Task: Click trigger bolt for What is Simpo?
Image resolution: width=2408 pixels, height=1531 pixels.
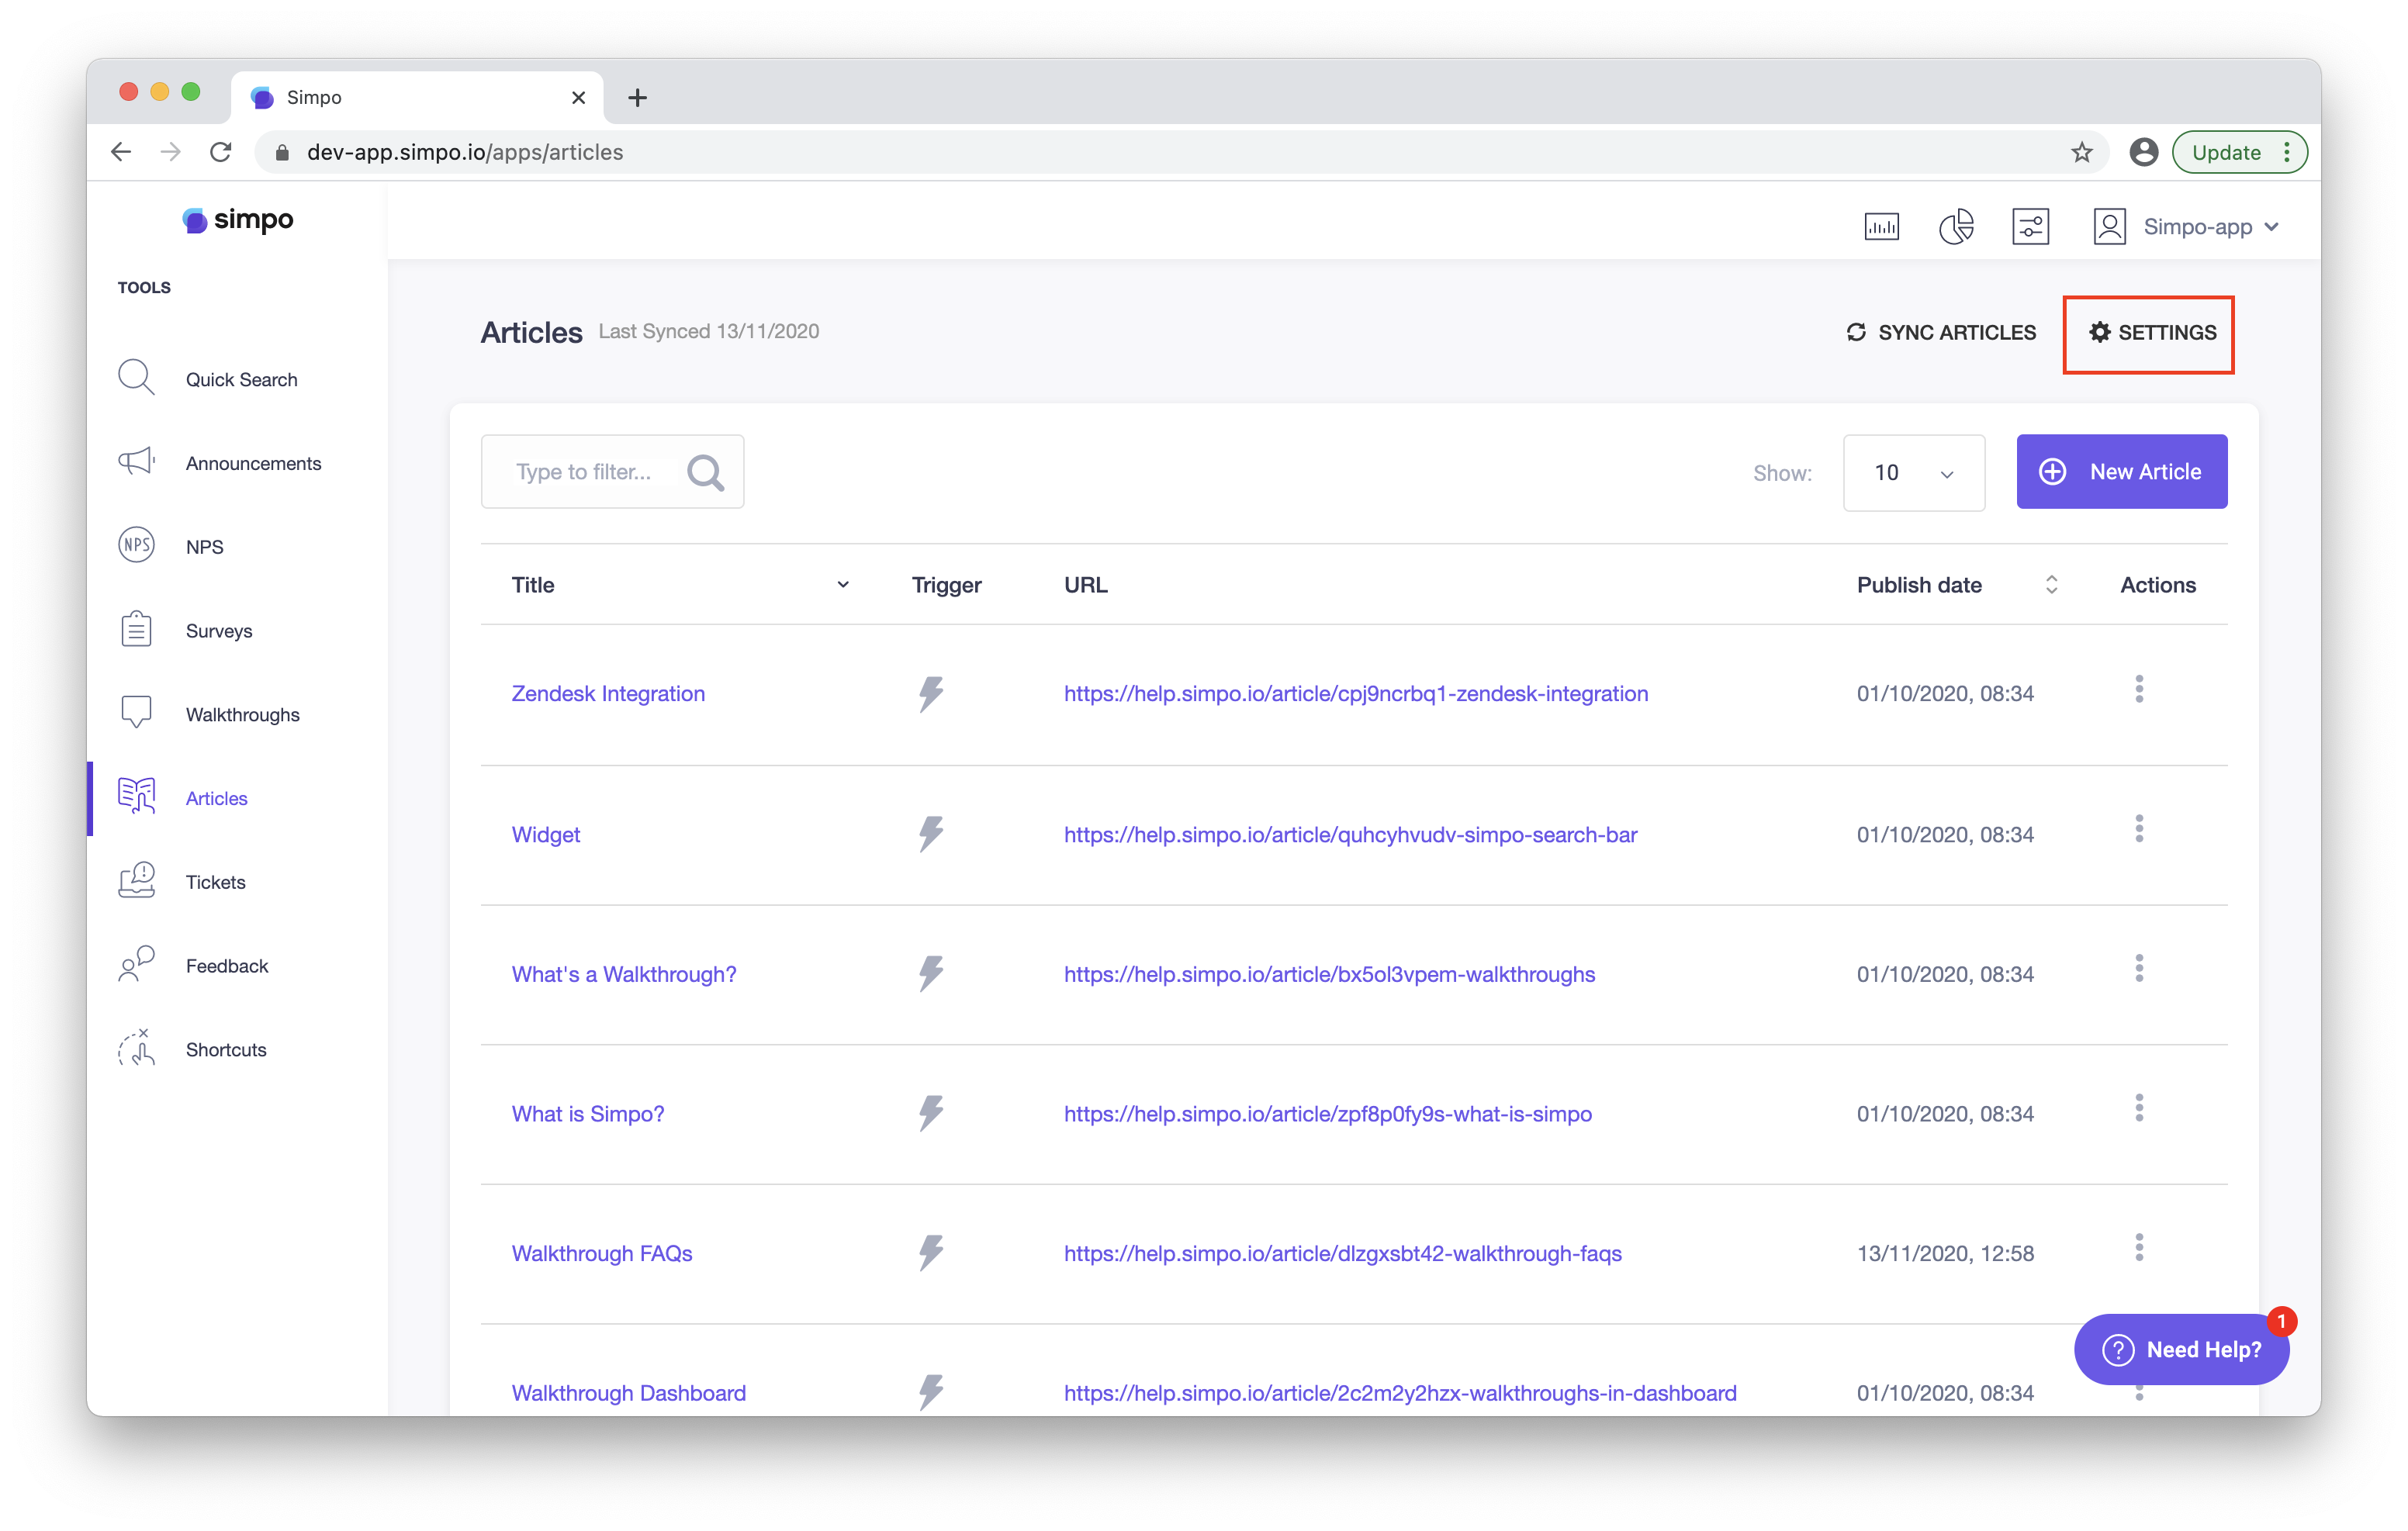Action: (931, 1113)
